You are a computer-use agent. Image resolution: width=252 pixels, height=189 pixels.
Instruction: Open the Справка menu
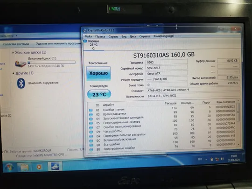(145, 36)
